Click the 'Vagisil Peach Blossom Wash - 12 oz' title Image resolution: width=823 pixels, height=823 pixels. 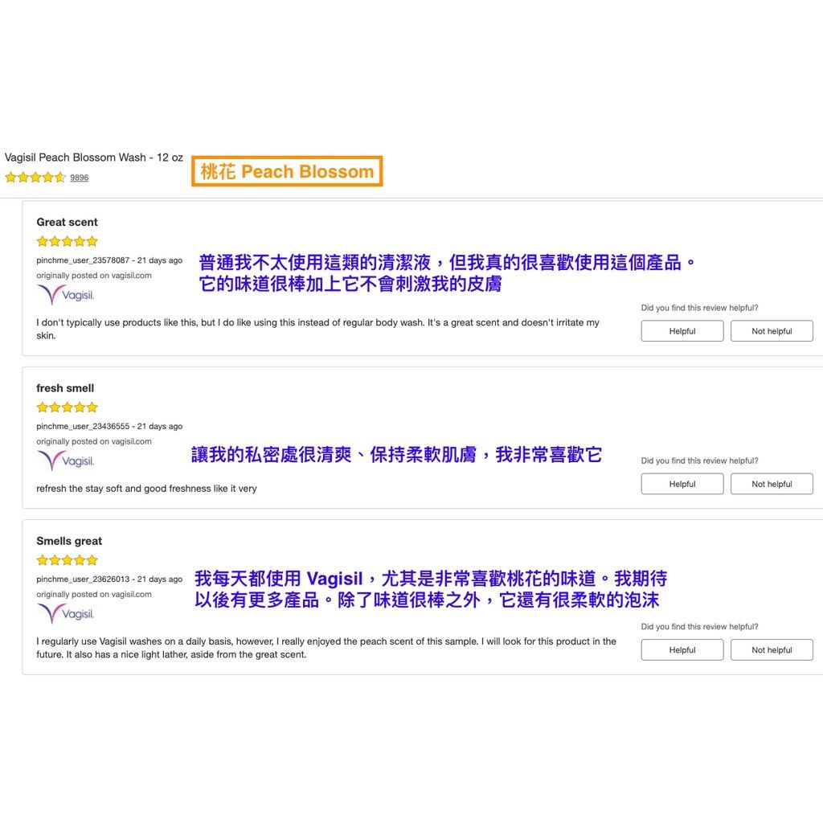(94, 158)
